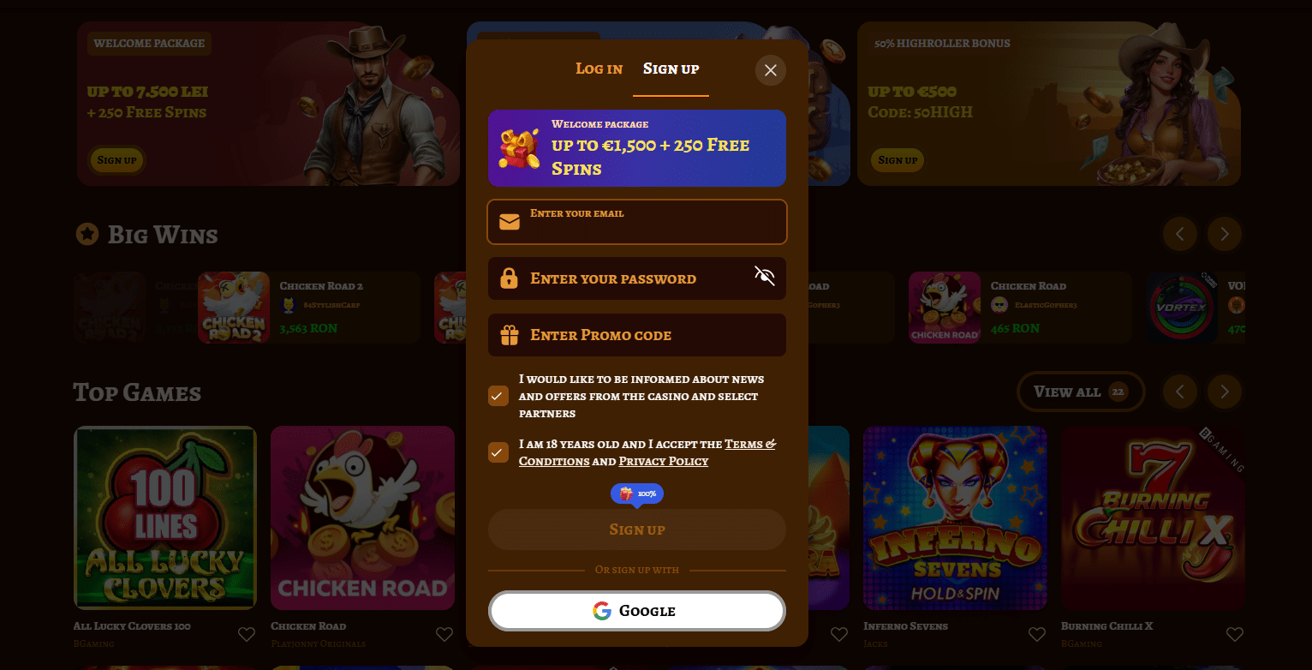Click the gift icon beside promo code

tap(510, 335)
